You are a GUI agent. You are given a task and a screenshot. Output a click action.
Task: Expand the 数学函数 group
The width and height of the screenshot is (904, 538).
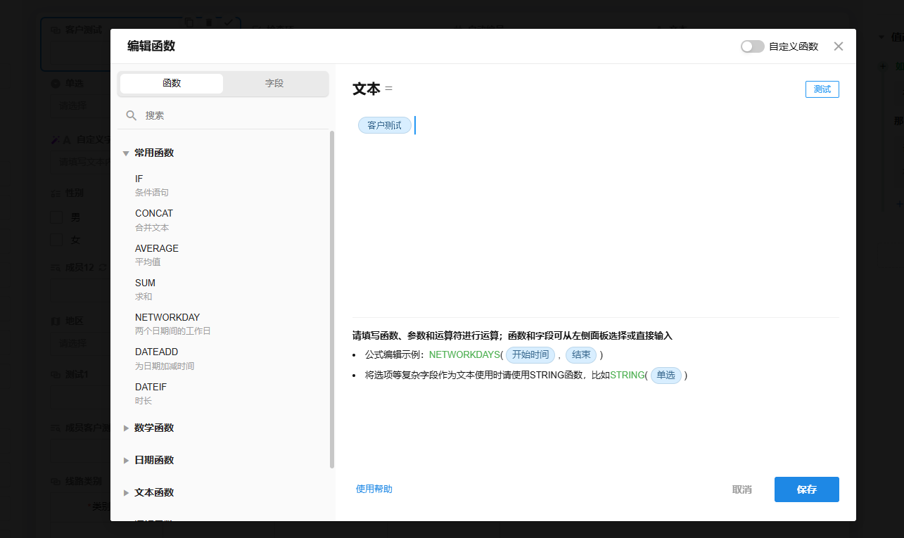126,428
